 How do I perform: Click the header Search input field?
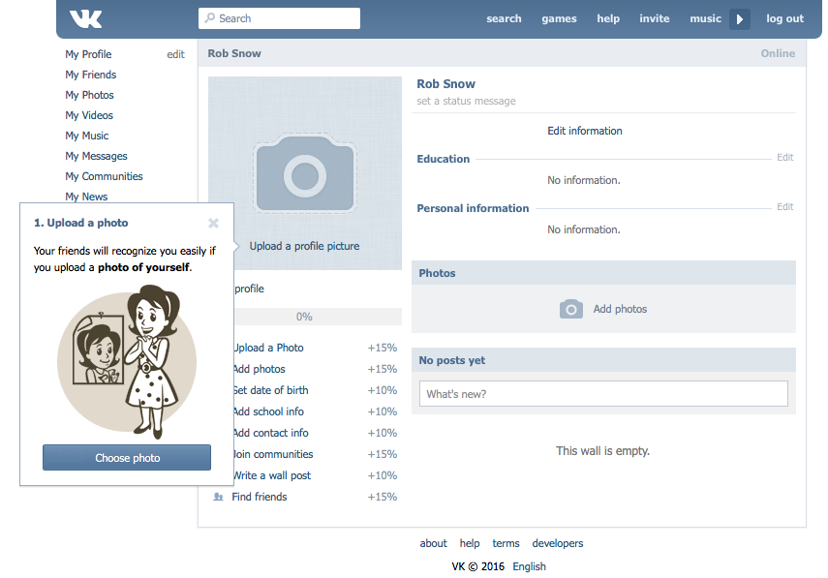[x=279, y=18]
